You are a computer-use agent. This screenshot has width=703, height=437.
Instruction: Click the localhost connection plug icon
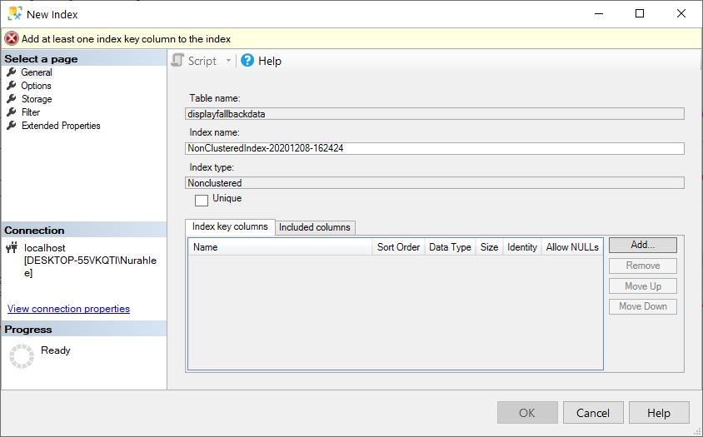tap(12, 247)
